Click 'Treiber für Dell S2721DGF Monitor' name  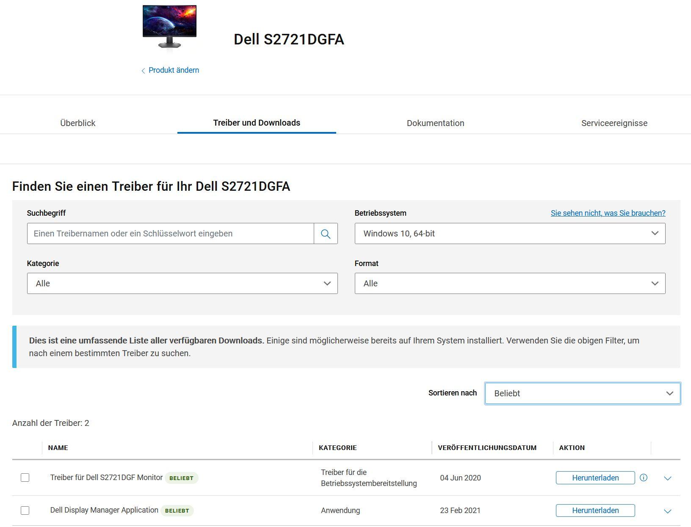pyautogui.click(x=106, y=478)
